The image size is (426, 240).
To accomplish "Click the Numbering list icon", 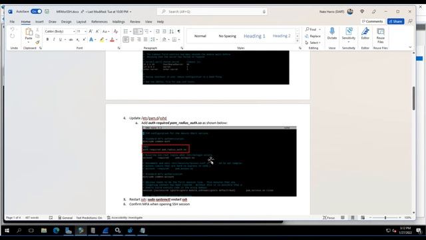I will (x=136, y=31).
